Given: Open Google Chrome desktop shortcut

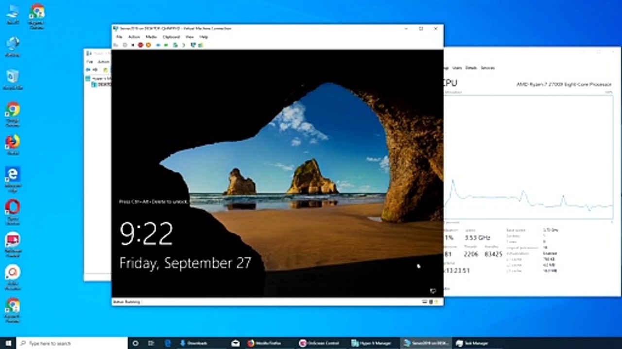Looking at the screenshot, I should (13, 114).
